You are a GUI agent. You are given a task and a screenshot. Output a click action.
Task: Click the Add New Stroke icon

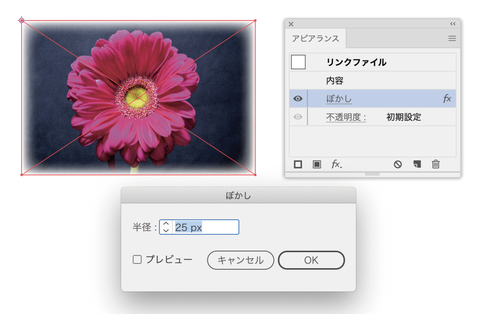(x=298, y=164)
